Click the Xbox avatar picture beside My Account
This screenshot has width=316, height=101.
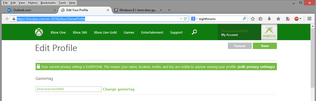pyautogui.click(x=269, y=32)
